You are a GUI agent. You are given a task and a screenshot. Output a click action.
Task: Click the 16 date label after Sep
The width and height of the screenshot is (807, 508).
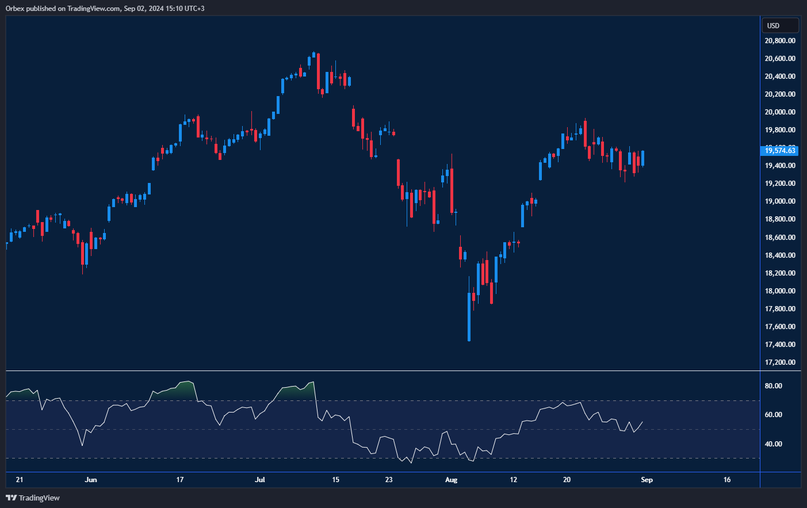(x=727, y=480)
